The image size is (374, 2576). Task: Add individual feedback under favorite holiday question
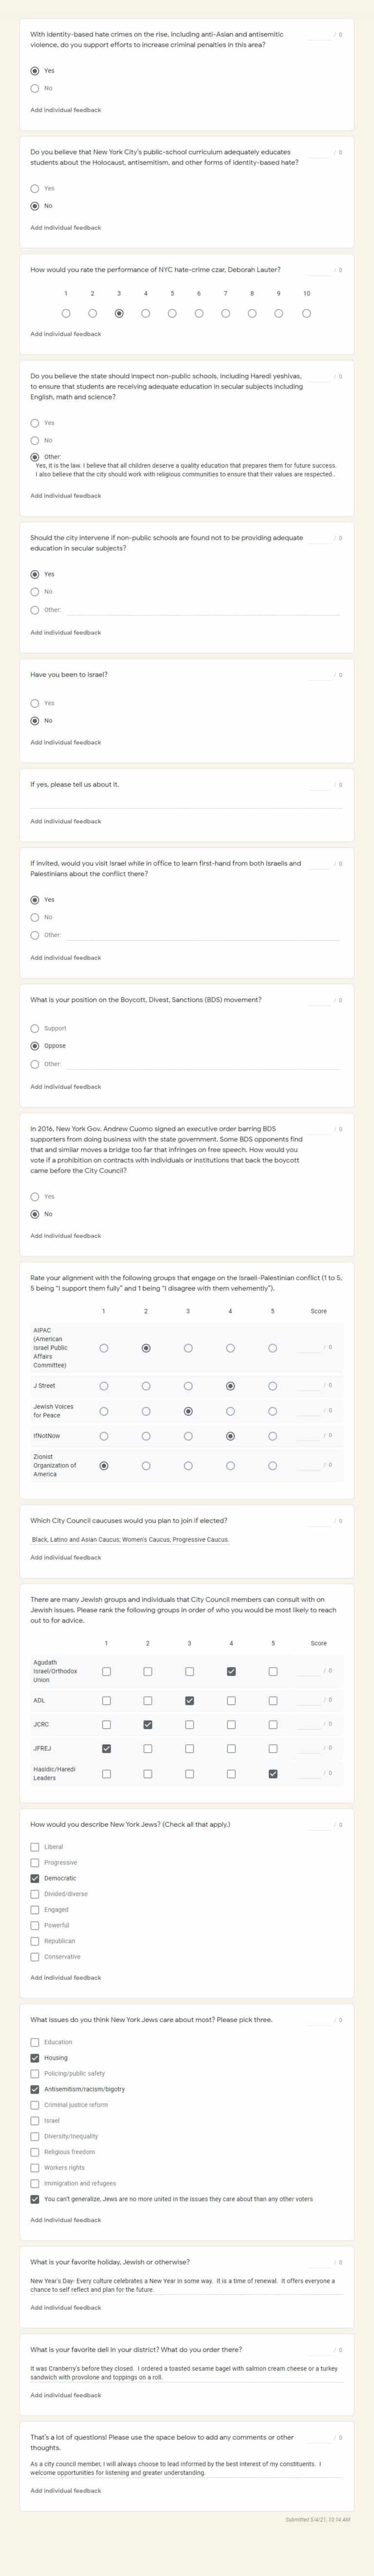[x=65, y=2308]
